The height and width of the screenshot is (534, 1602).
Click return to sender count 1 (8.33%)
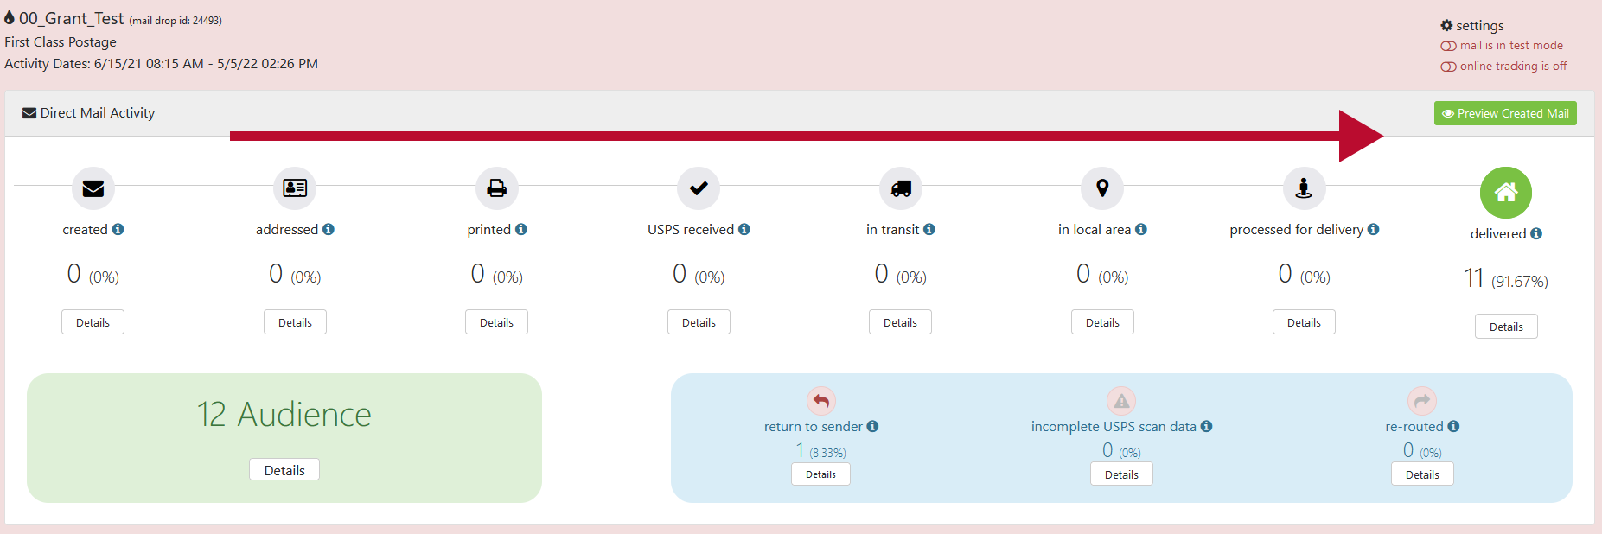pos(820,451)
